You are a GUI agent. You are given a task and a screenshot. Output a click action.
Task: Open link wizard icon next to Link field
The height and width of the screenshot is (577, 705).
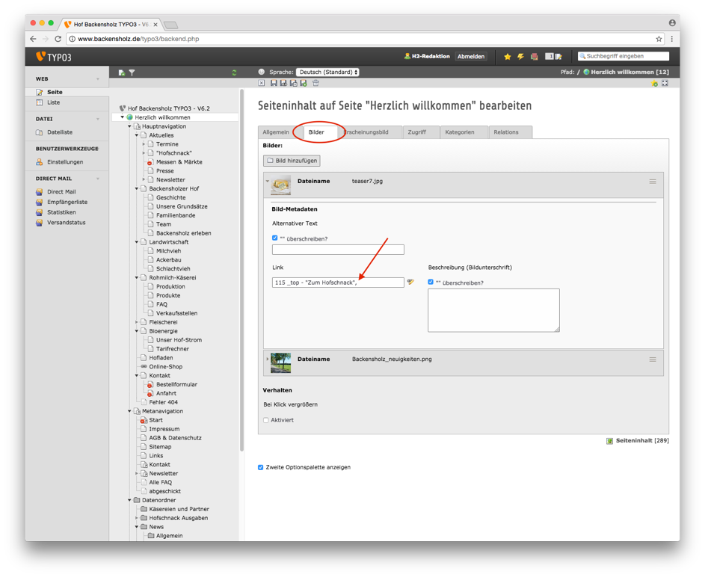coord(410,283)
